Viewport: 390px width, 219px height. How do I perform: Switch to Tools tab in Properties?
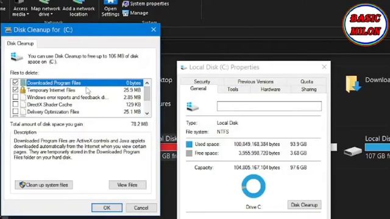(x=233, y=89)
